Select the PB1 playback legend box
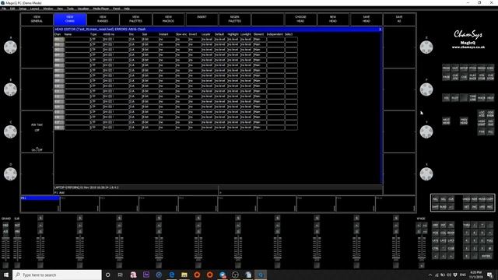The width and height of the screenshot is (498, 280). [40, 204]
